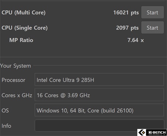Click the 7.64 x ratio value
The height and width of the screenshot is (136, 167).
click(135, 40)
